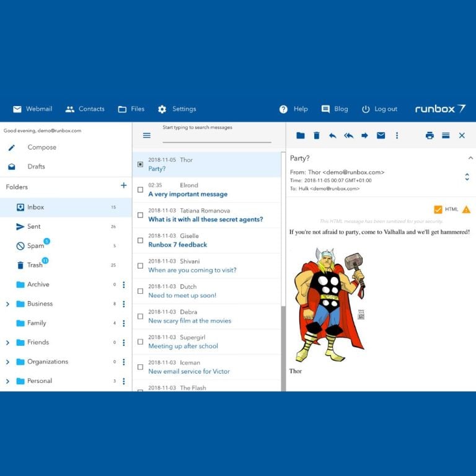Add a new folder with plus icon

click(x=123, y=185)
